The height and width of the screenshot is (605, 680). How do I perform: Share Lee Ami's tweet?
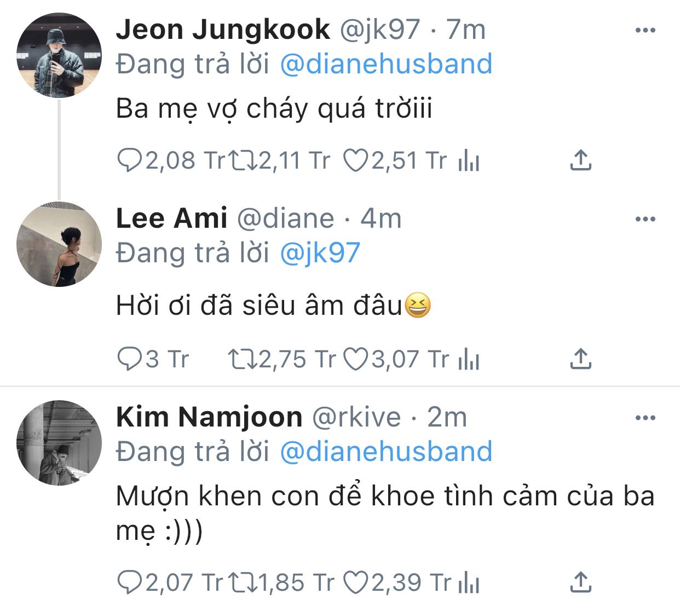pyautogui.click(x=580, y=359)
